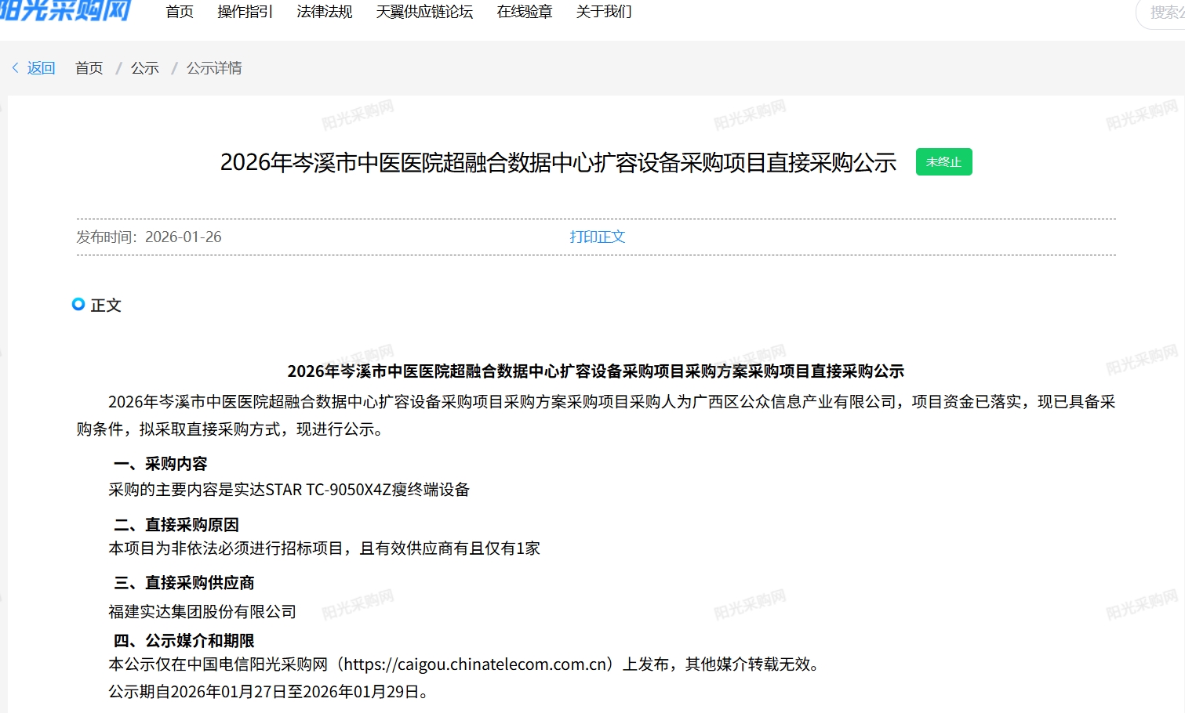
Task: Click the 本项目为非依法必须进行招标项目 sentence
Action: (324, 548)
